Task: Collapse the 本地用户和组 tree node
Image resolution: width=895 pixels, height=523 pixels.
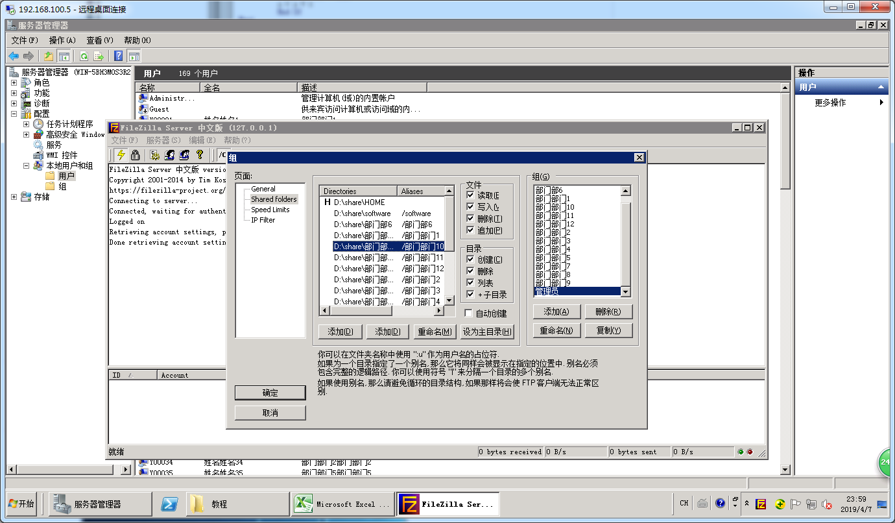Action: (x=26, y=165)
